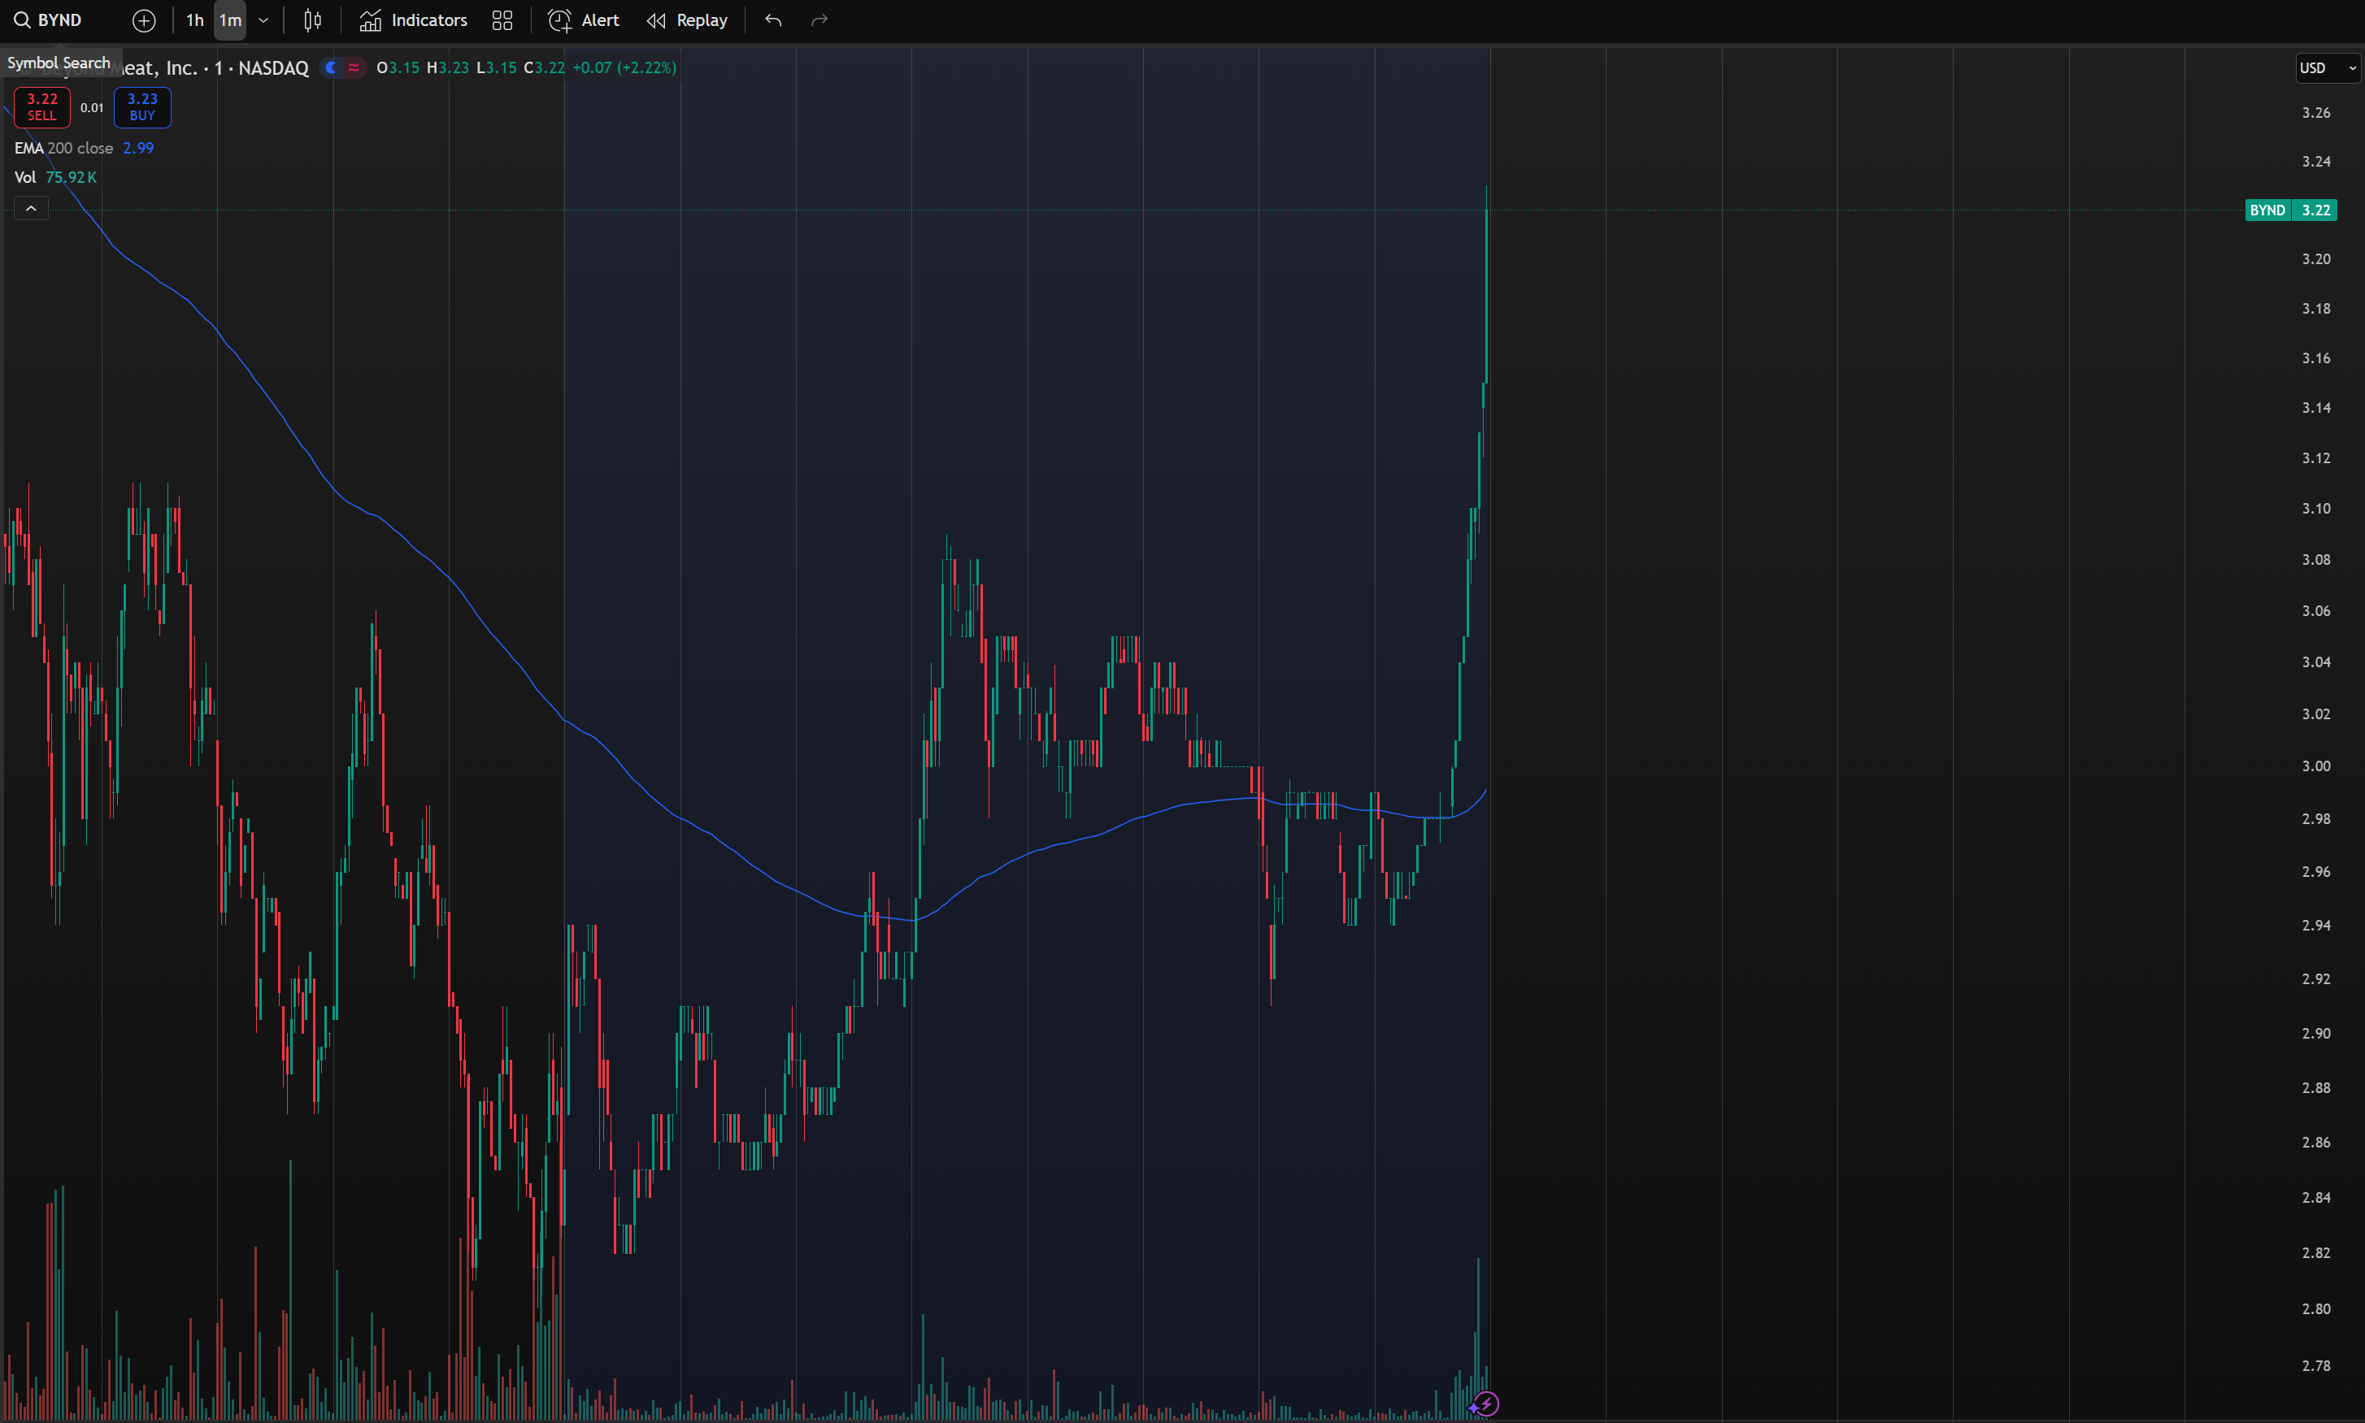This screenshot has width=2365, height=1423.
Task: Toggle the extended hours moon indicator
Action: point(331,67)
